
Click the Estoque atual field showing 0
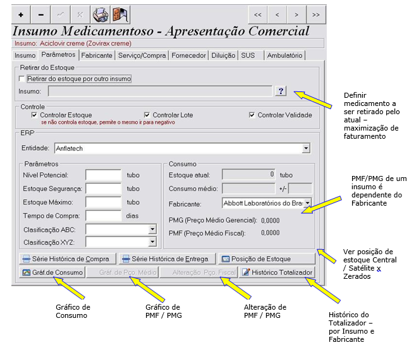pos(248,175)
